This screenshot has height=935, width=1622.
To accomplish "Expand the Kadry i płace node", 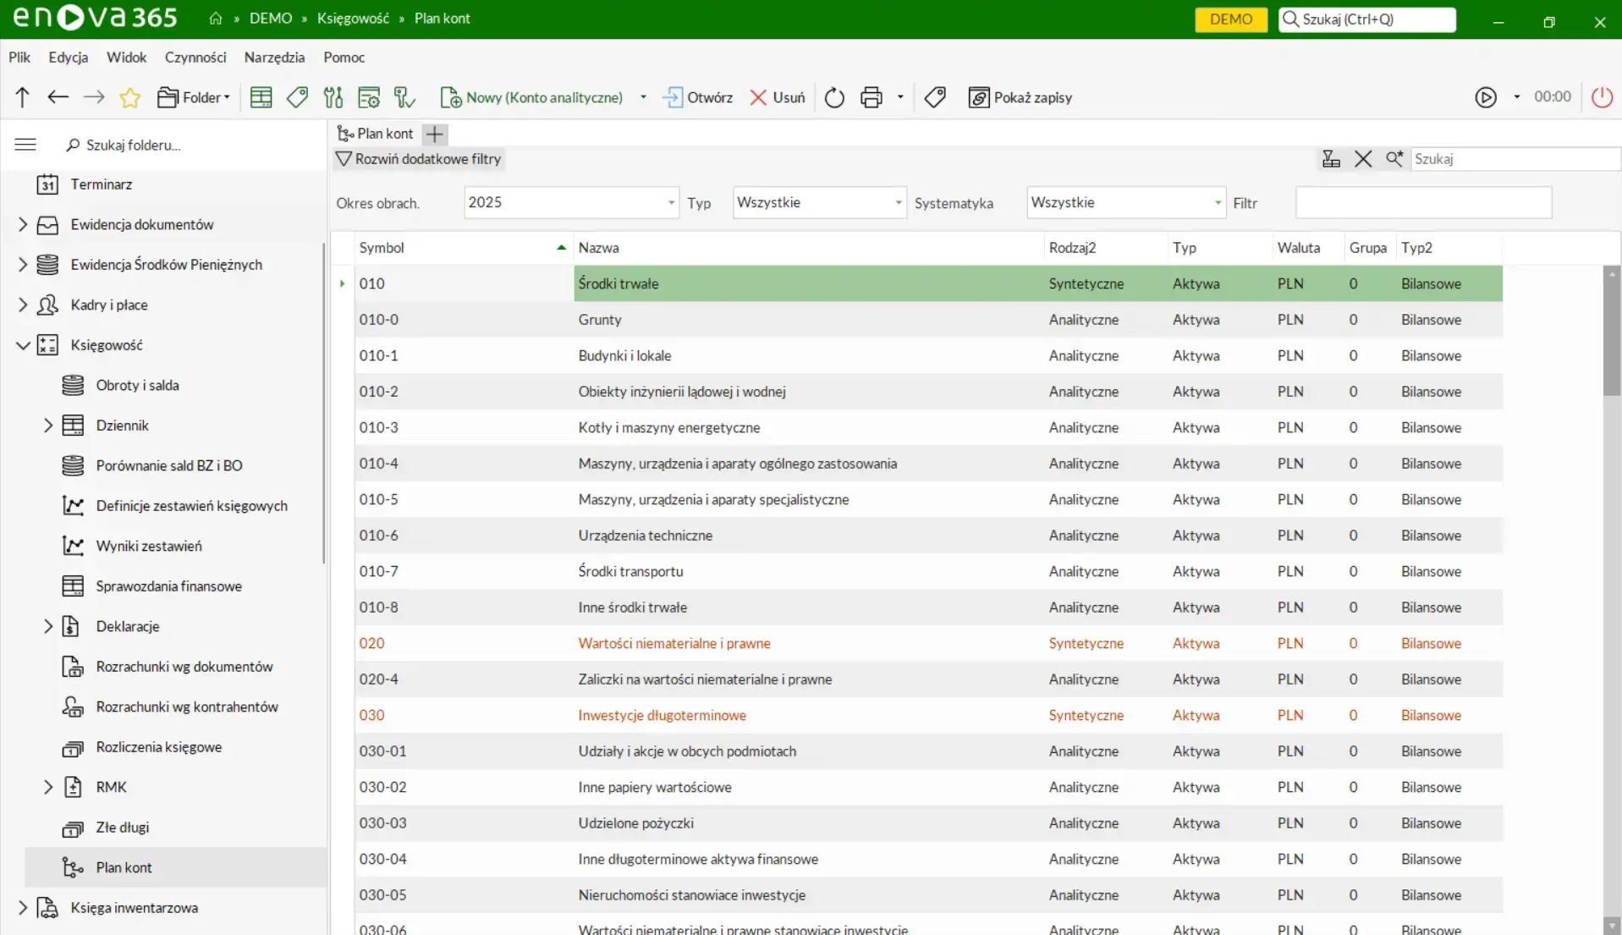I will point(23,305).
